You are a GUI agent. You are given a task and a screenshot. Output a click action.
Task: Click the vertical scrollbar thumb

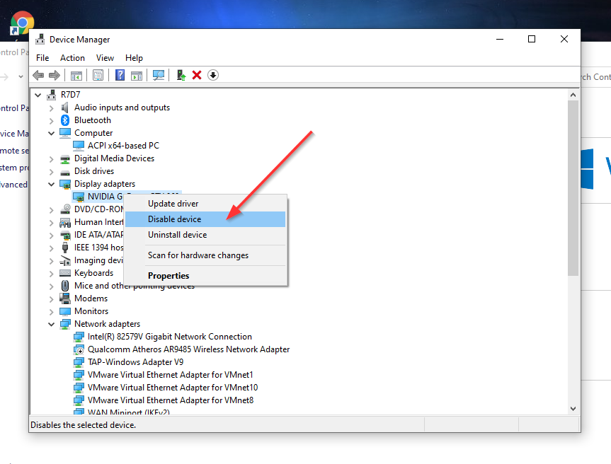(573, 188)
